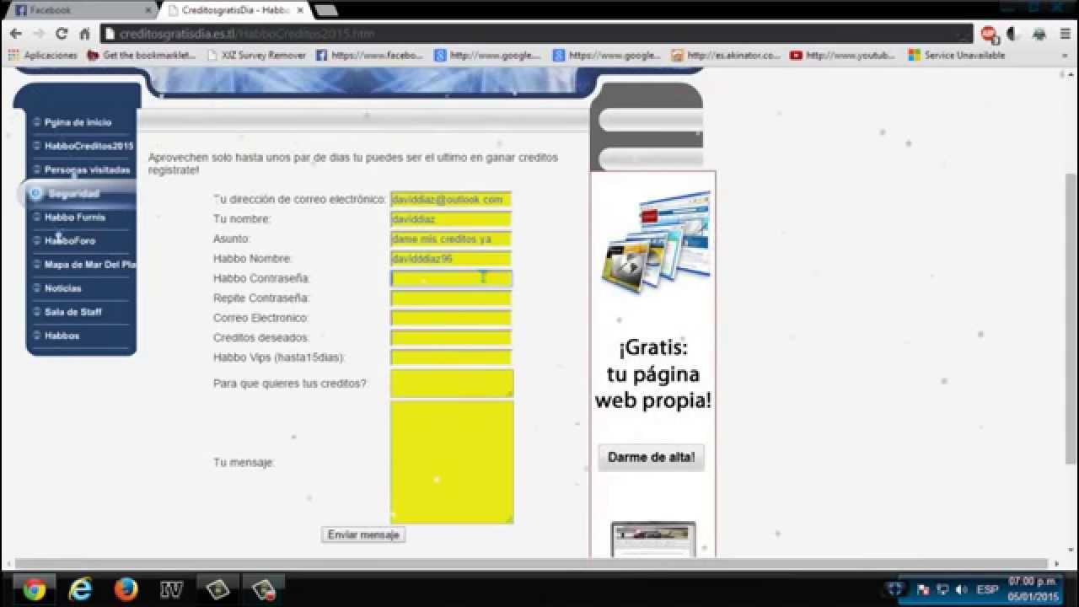Close the CreditosgratisDia tab
The width and height of the screenshot is (1079, 607).
pos(300,10)
